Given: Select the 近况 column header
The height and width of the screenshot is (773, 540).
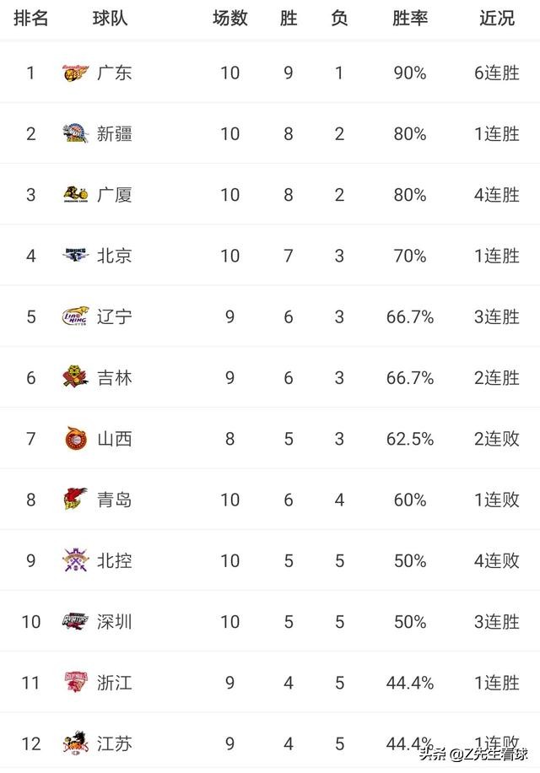Looking at the screenshot, I should [x=497, y=19].
